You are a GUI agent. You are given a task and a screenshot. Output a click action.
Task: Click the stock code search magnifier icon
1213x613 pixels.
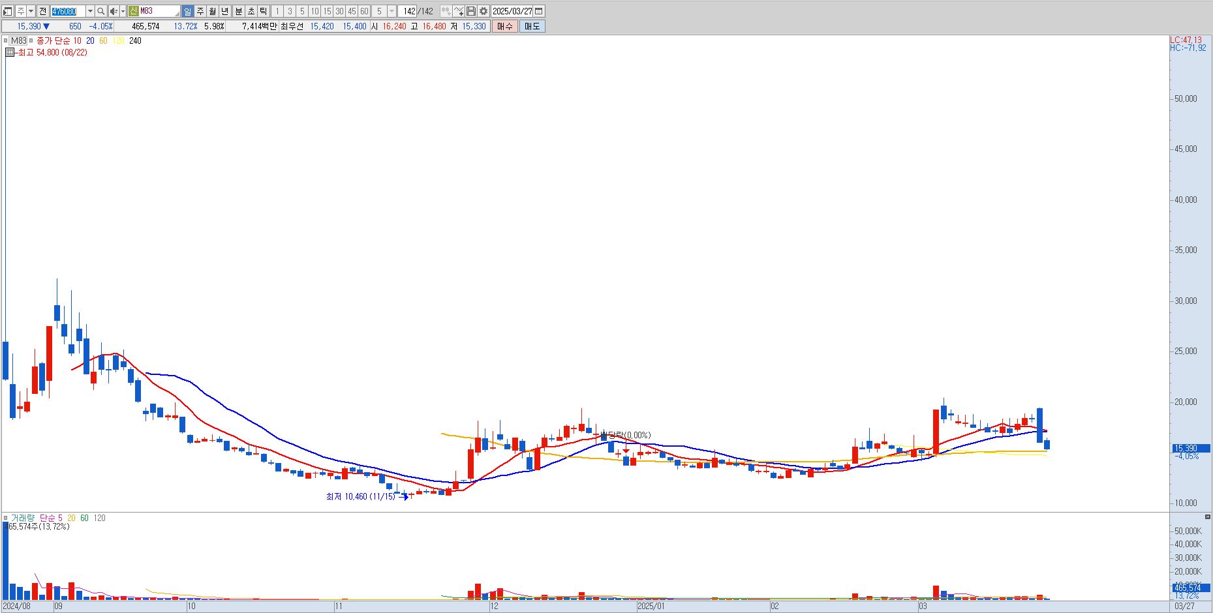(x=100, y=11)
